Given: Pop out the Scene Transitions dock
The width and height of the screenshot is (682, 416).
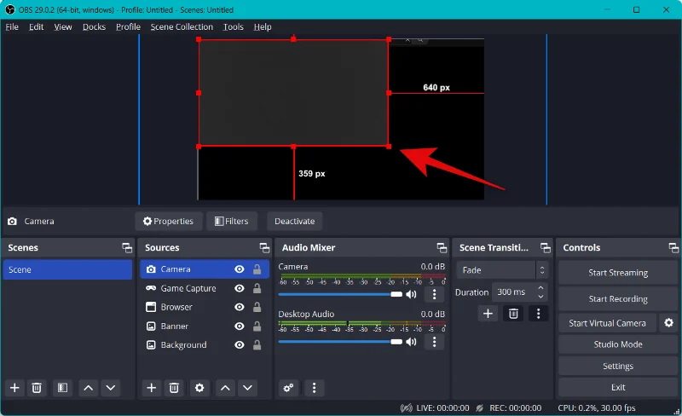Looking at the screenshot, I should (x=546, y=248).
